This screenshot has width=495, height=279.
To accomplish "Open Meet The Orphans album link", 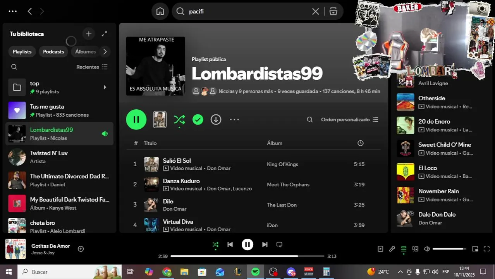I will tap(288, 184).
